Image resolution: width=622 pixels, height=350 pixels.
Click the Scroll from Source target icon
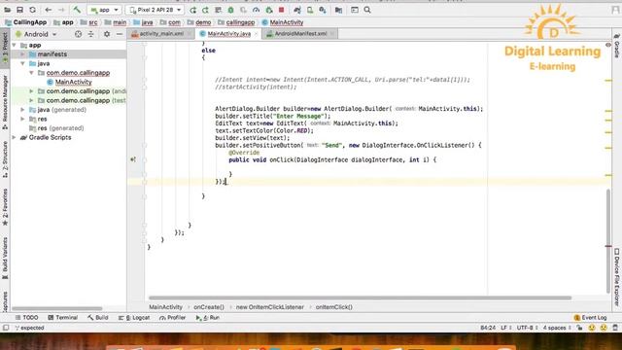click(78, 35)
